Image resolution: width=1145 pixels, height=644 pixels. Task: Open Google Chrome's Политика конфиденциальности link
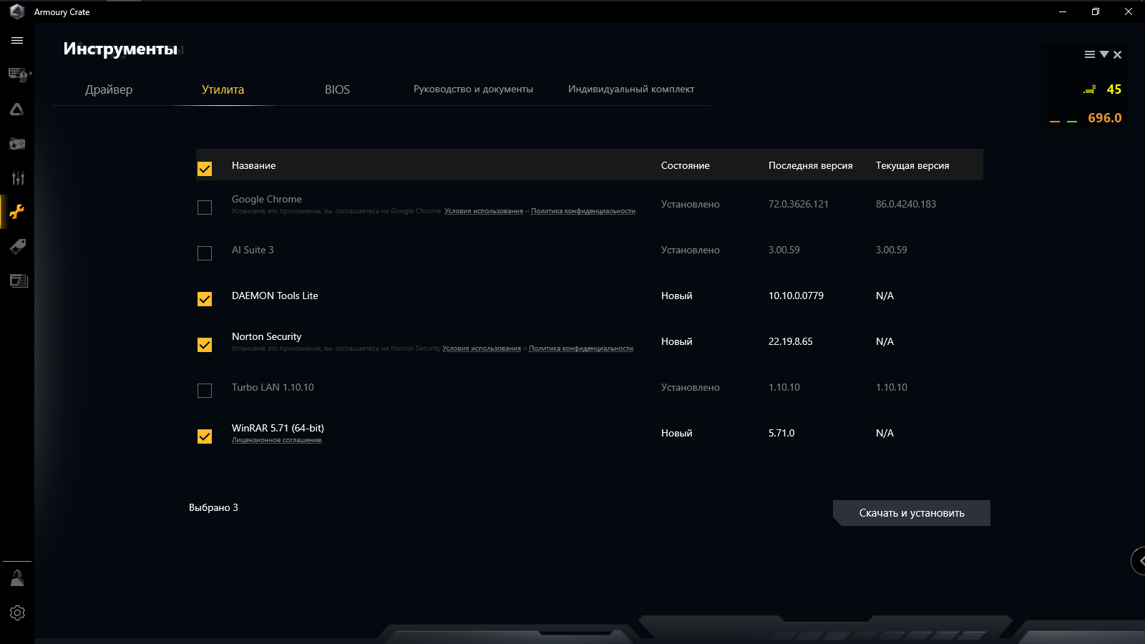(x=583, y=211)
